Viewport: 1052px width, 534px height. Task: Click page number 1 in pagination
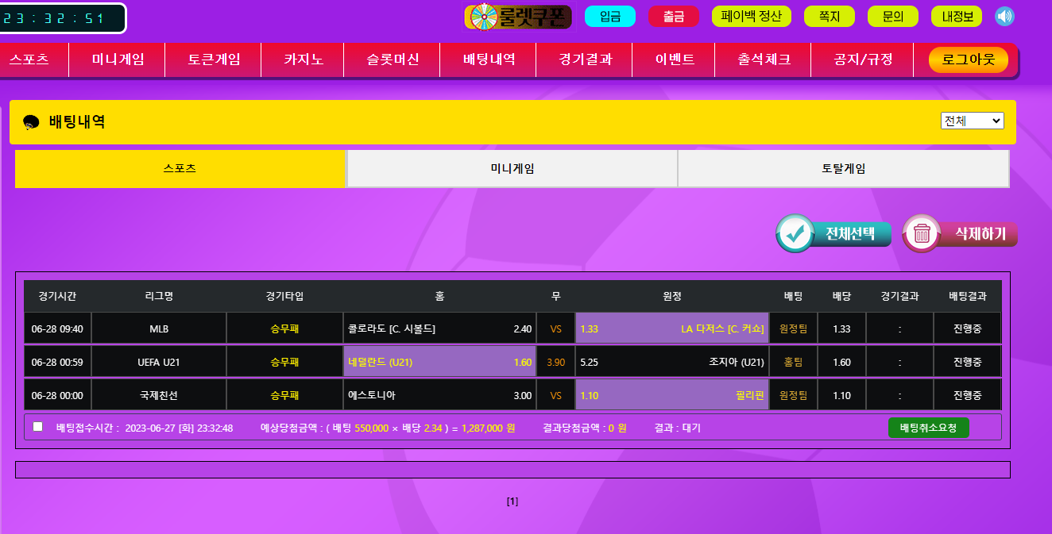coord(512,501)
